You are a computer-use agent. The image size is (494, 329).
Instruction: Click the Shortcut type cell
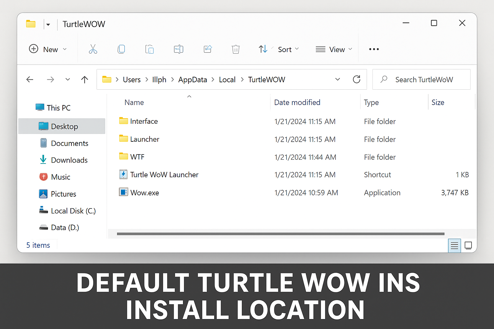(x=378, y=174)
